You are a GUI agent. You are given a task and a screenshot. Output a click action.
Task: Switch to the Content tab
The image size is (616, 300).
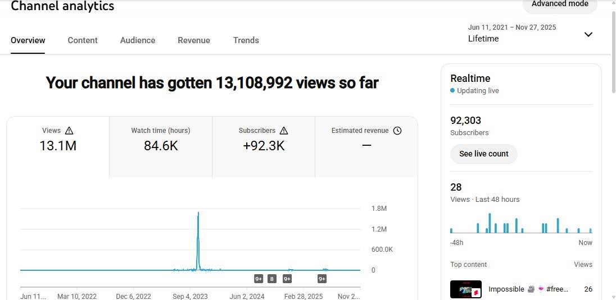(83, 40)
